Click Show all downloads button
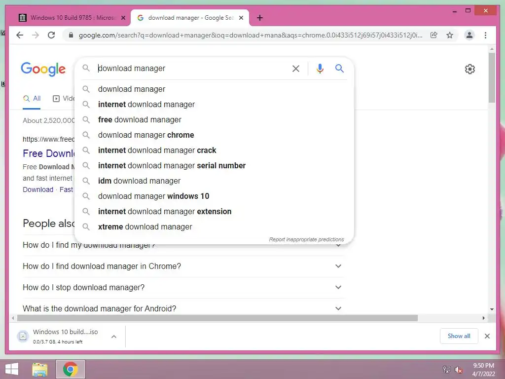 click(459, 336)
